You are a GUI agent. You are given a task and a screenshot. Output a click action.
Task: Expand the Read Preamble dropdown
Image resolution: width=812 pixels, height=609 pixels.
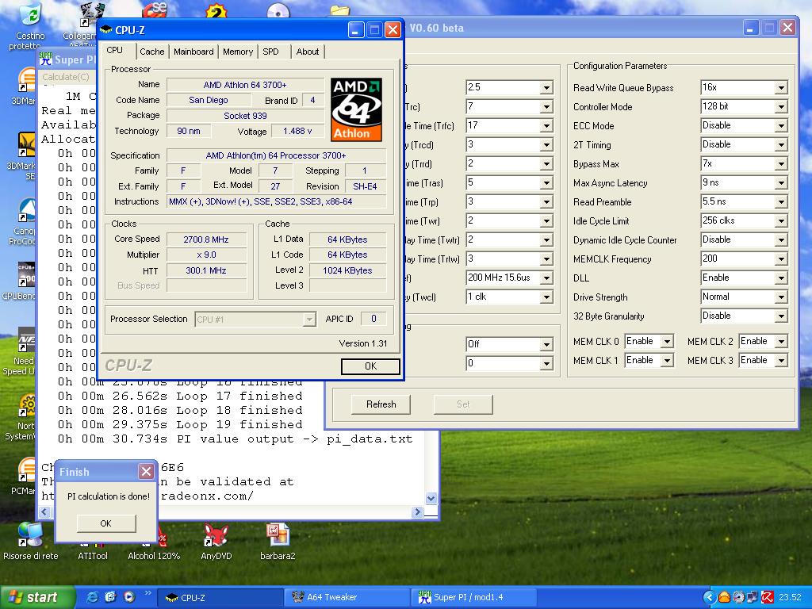pyautogui.click(x=781, y=202)
